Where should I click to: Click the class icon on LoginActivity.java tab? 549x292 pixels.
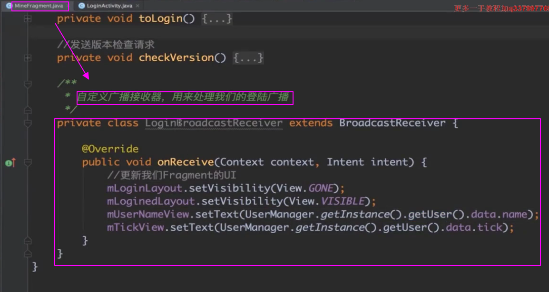pos(81,6)
